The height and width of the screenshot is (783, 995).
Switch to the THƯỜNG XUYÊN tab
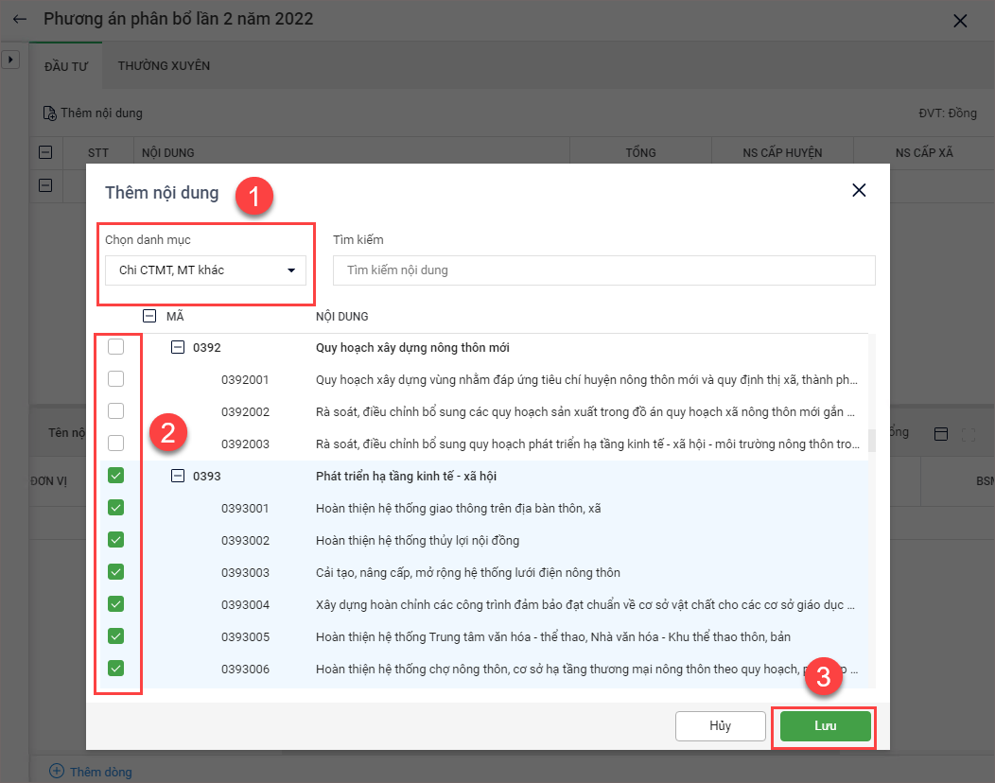pos(164,66)
